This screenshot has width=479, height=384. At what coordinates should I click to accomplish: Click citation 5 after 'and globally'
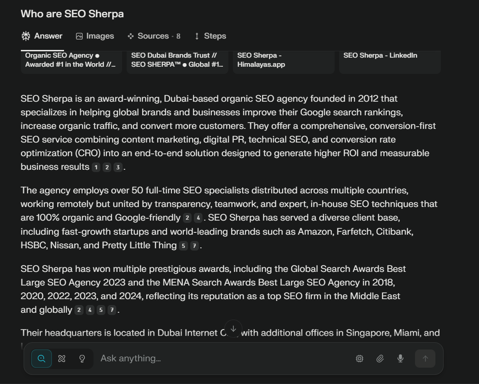[101, 310]
